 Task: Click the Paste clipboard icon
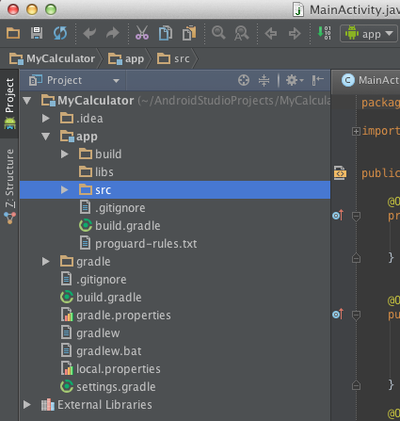(189, 33)
